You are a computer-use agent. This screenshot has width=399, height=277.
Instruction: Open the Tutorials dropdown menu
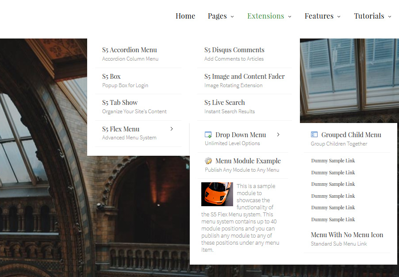[372, 16]
